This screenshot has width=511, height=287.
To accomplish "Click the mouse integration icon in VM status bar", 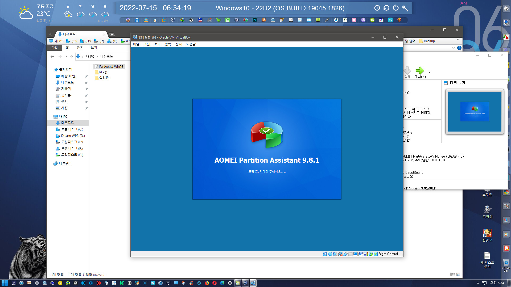I will click(x=370, y=254).
